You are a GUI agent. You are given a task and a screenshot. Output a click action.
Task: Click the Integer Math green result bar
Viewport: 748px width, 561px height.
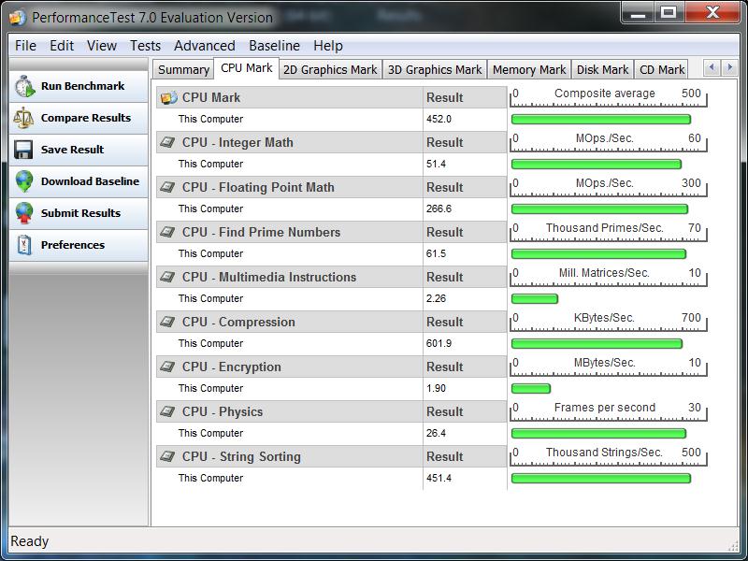pyautogui.click(x=597, y=165)
